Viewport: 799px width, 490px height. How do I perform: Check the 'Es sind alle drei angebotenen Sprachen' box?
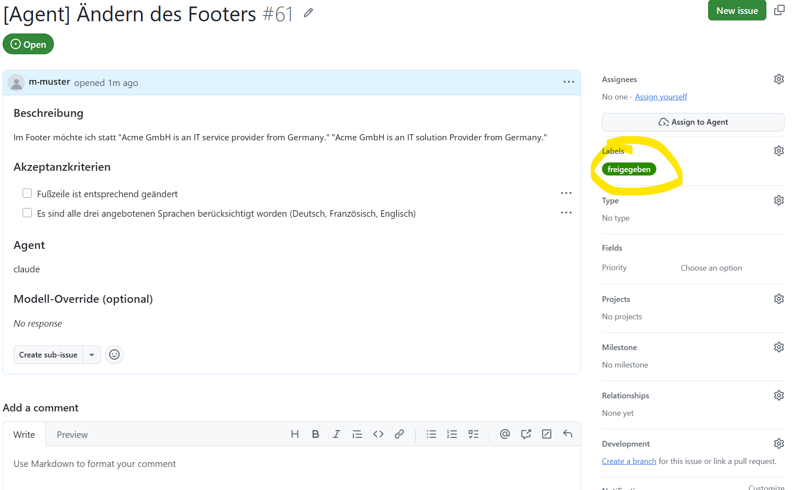[27, 213]
